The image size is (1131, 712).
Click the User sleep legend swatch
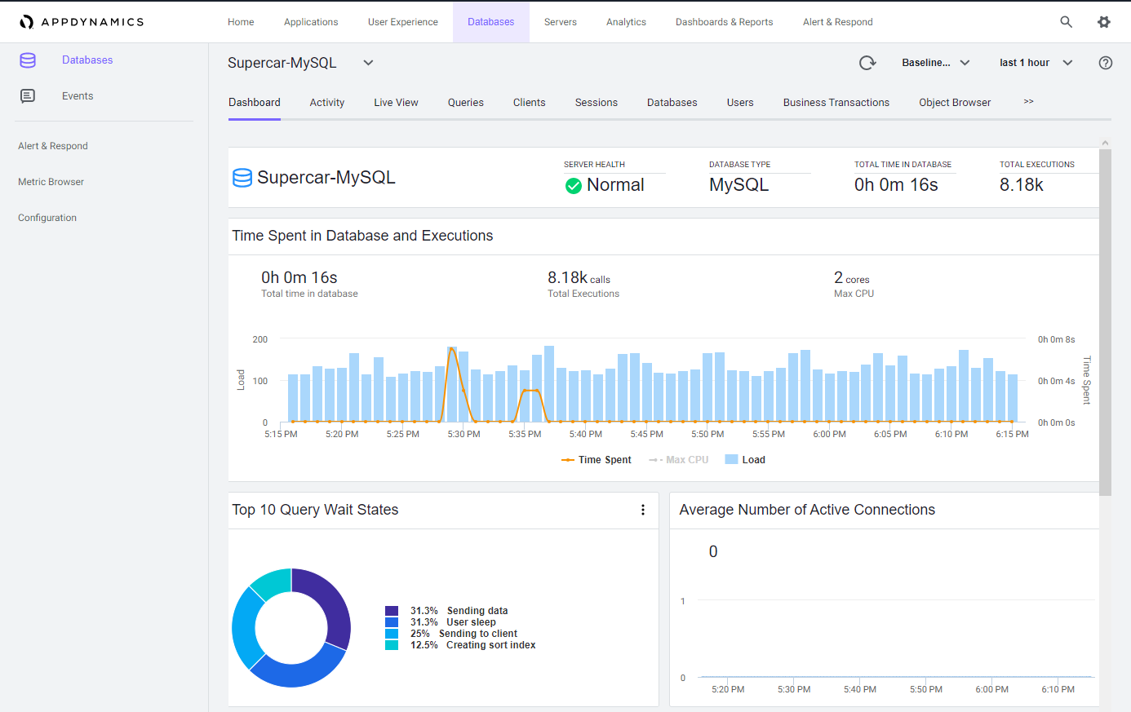pos(392,622)
